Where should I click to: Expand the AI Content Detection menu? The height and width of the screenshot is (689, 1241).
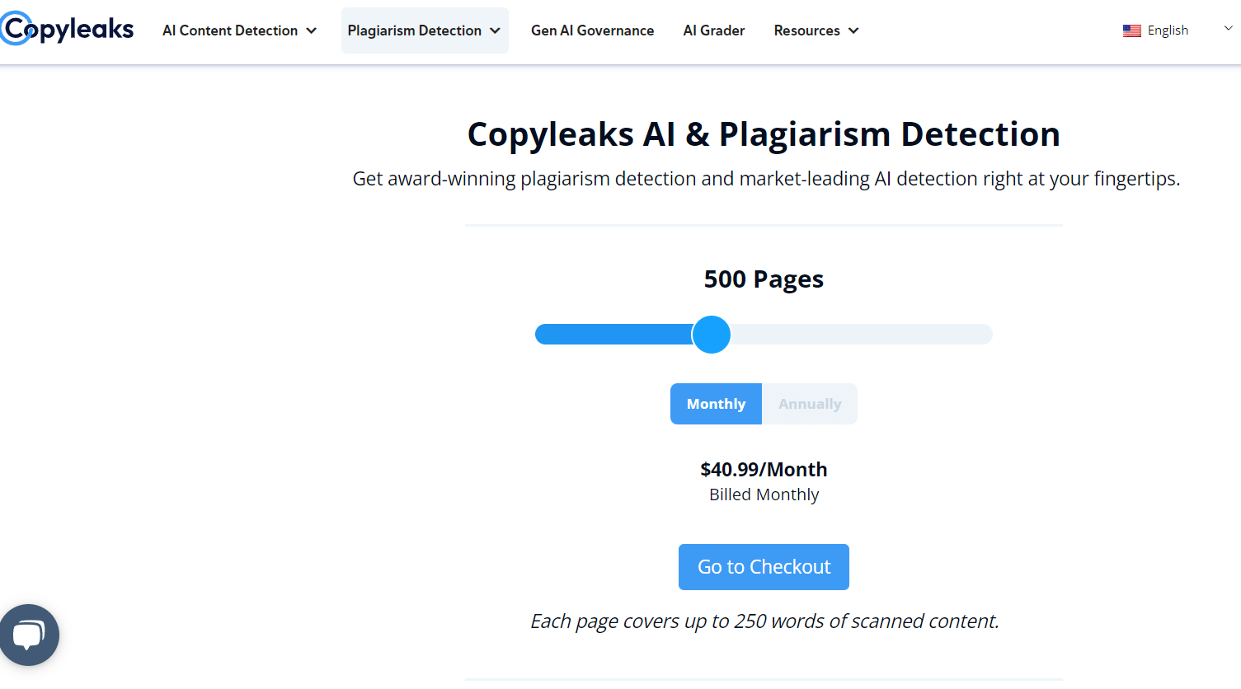(239, 30)
